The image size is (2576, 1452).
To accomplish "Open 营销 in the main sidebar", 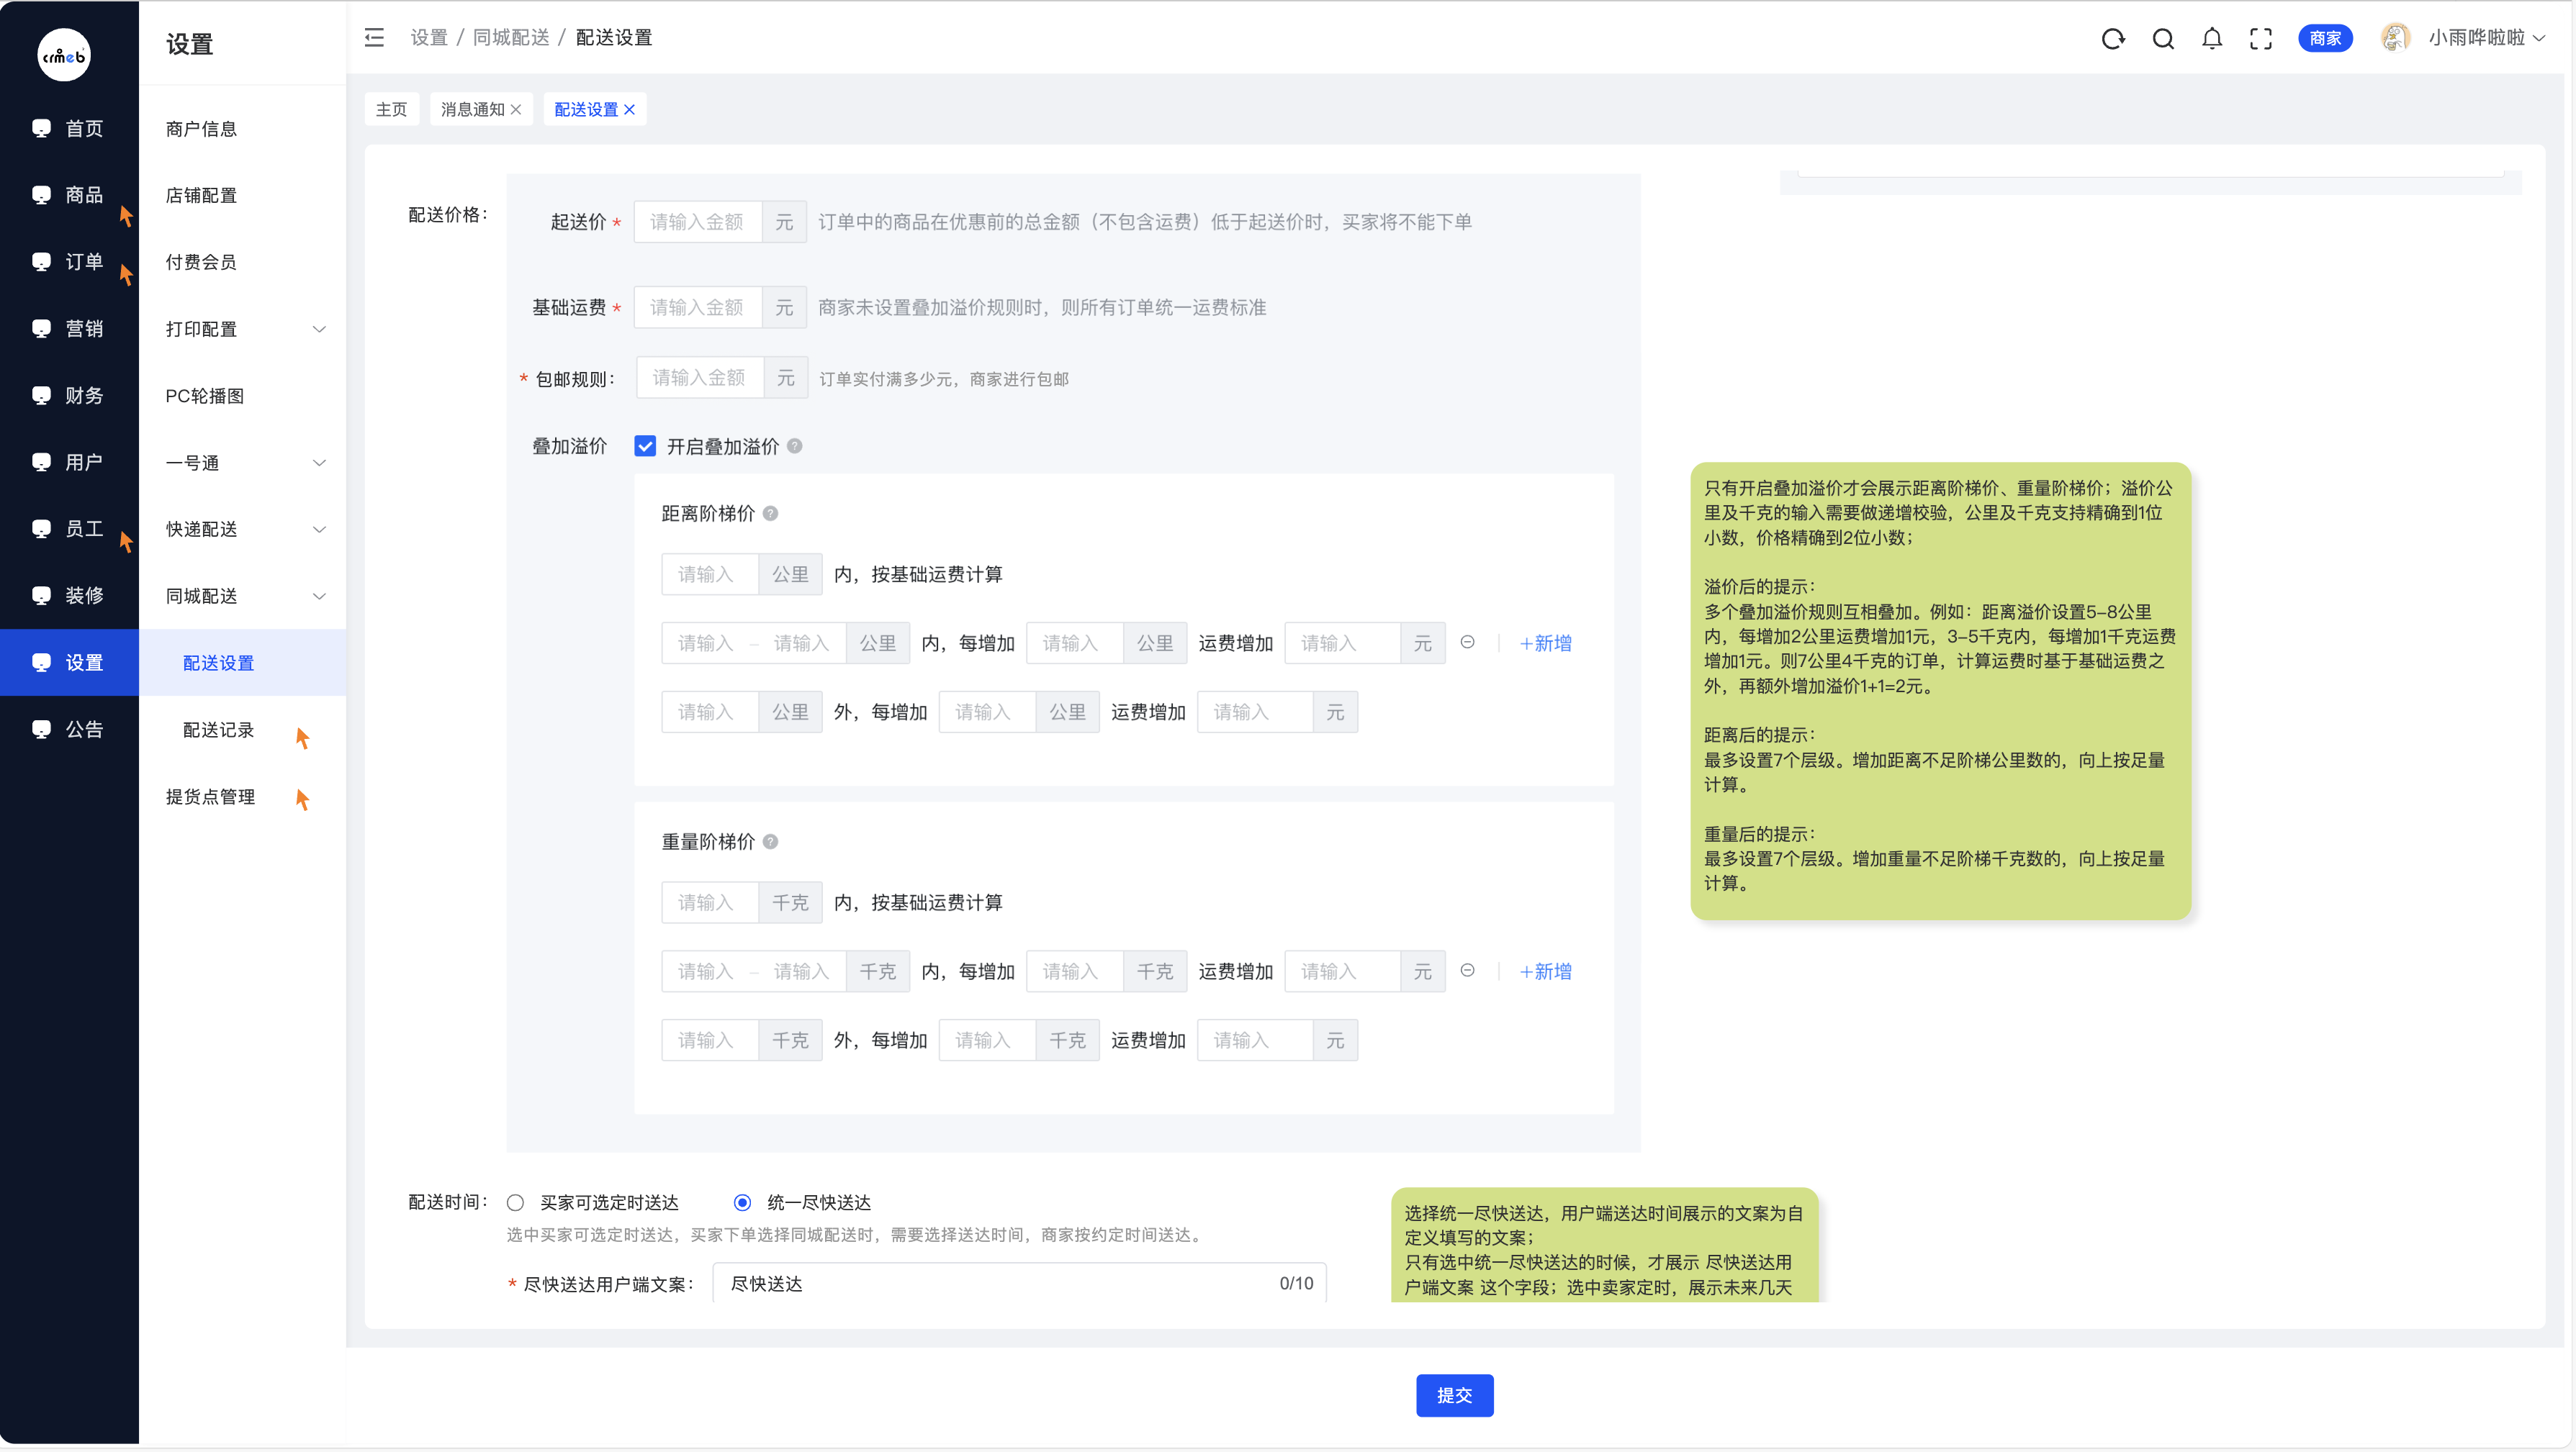I will (x=69, y=329).
